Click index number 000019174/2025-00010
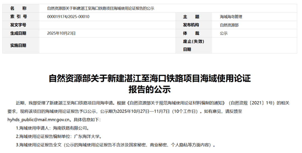The image size is (302, 153). pyautogui.click(x=68, y=17)
